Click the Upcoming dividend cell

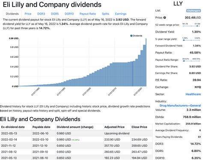tap(117, 133)
